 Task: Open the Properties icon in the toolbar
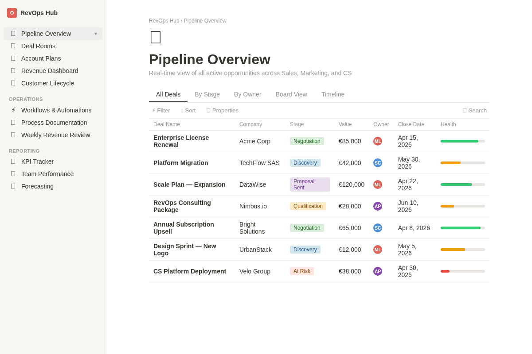tap(208, 110)
